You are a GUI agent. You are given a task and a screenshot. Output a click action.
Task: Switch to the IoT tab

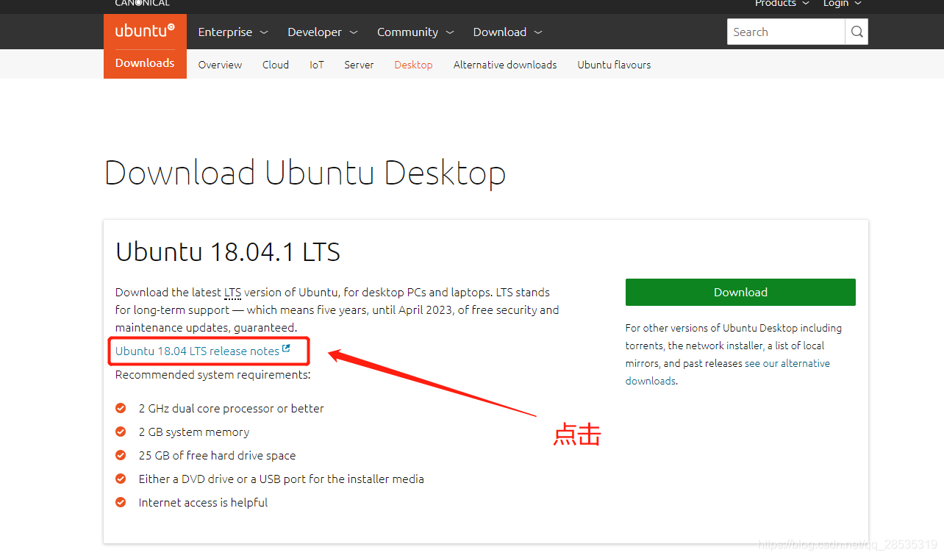[x=317, y=65]
